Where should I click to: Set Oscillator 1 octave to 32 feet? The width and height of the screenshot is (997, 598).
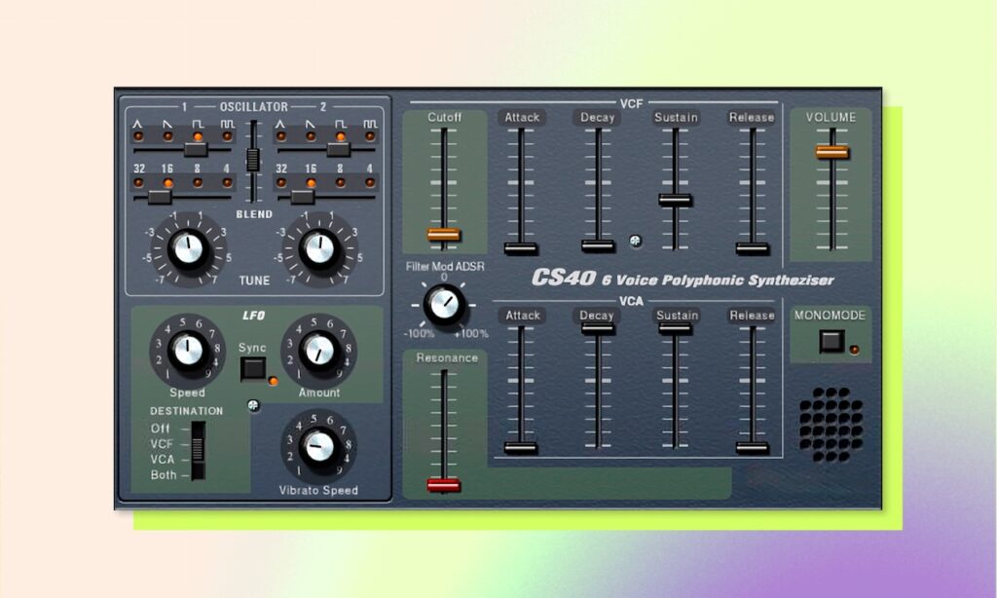(x=138, y=182)
